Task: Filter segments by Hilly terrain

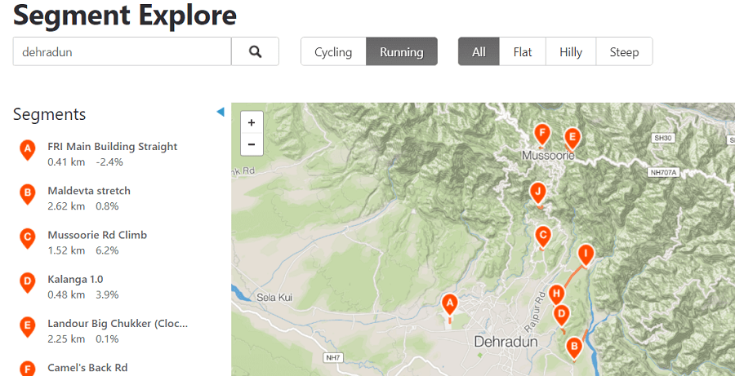Action: 571,51
